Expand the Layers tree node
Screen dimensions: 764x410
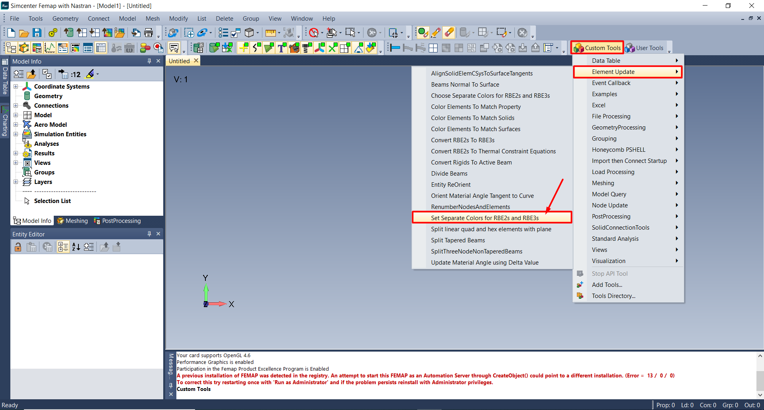(x=16, y=182)
